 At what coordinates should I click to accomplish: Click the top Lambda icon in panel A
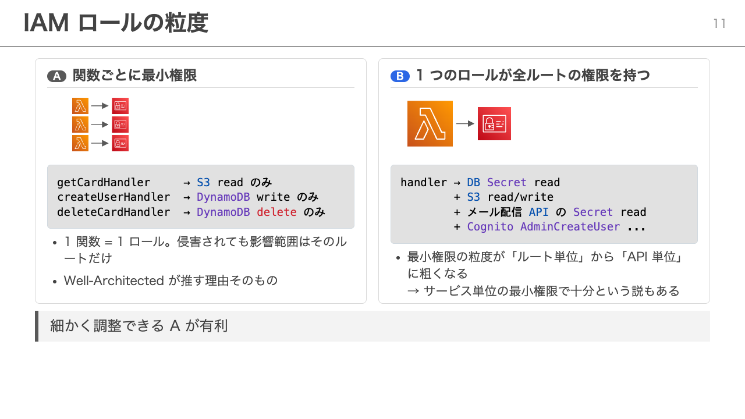pos(80,106)
